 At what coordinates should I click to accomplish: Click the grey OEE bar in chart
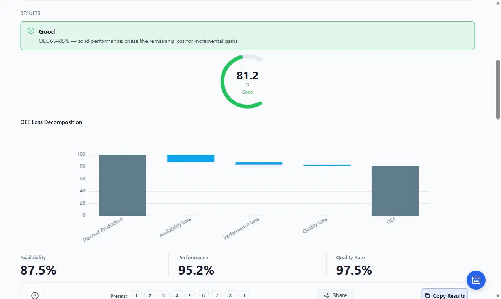395,191
